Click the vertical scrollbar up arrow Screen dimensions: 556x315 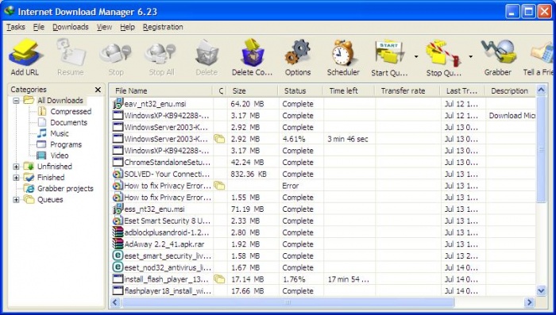pyautogui.click(x=541, y=90)
